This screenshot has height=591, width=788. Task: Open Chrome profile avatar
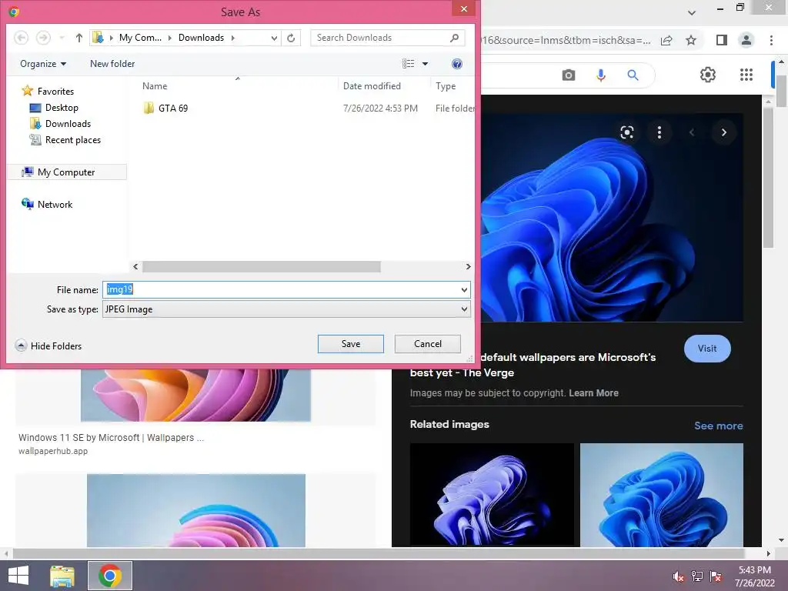tap(746, 40)
